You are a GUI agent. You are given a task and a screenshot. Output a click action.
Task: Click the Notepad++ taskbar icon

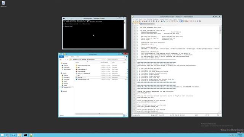click(31, 135)
